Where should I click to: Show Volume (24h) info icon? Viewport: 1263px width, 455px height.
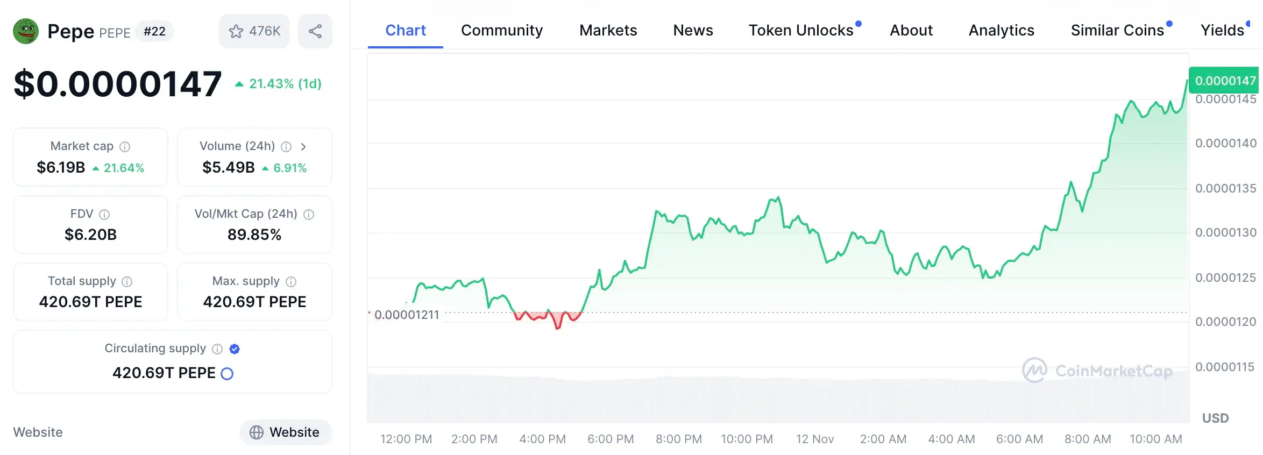point(286,146)
